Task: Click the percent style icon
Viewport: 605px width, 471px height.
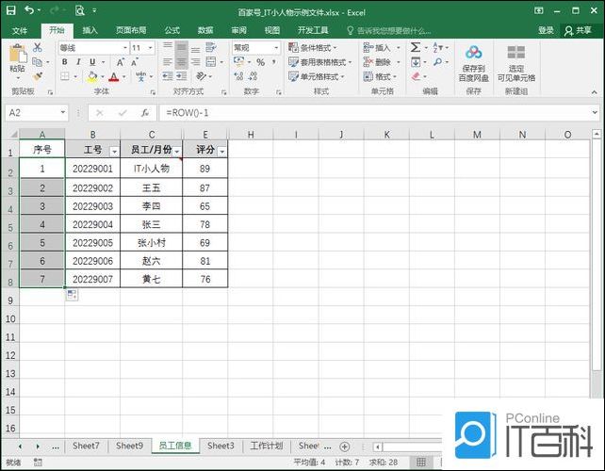Action: pos(260,62)
